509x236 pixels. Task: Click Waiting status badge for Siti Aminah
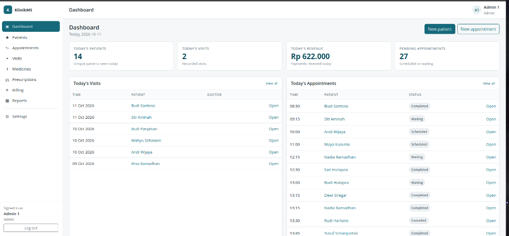pyautogui.click(x=417, y=119)
